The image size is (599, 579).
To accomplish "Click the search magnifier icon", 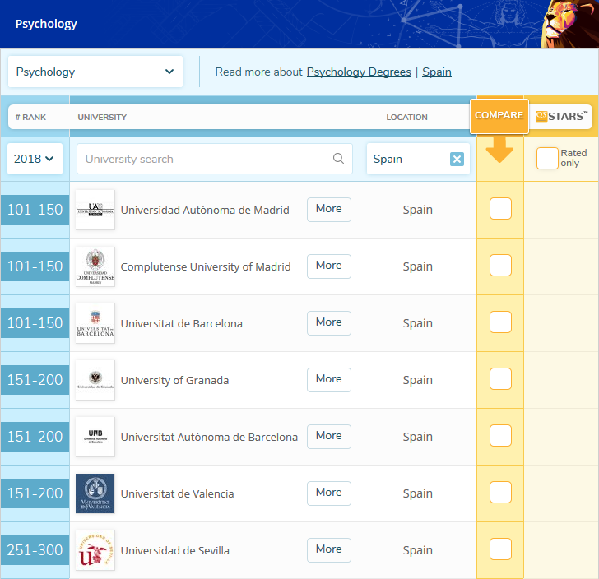I will pos(338,158).
